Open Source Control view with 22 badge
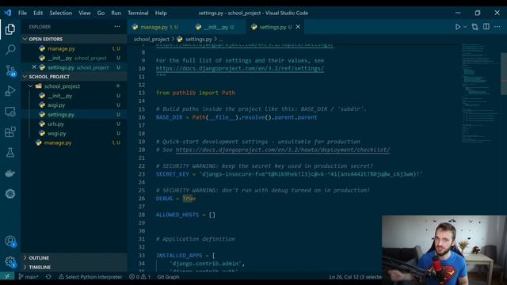Image resolution: width=507 pixels, height=285 pixels. click(10, 70)
